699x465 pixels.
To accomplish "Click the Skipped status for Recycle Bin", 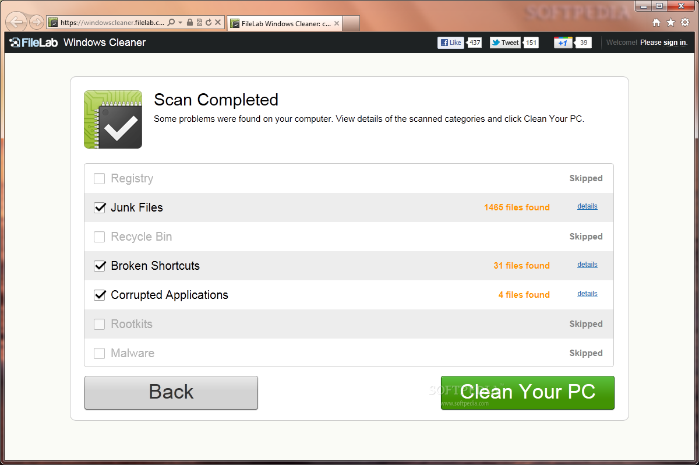I will pos(586,237).
